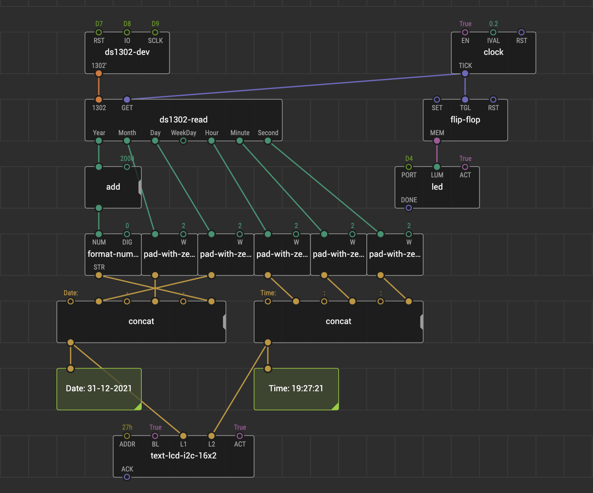Image resolution: width=593 pixels, height=493 pixels.
Task: Click the 1302' output pin of ds1302-dev
Action: pyautogui.click(x=99, y=73)
